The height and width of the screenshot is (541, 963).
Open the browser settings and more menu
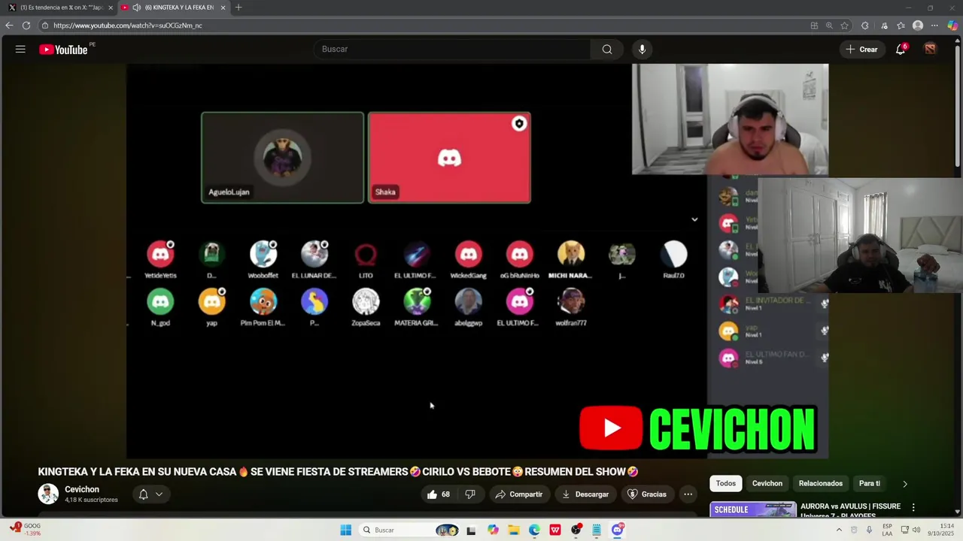pos(934,26)
